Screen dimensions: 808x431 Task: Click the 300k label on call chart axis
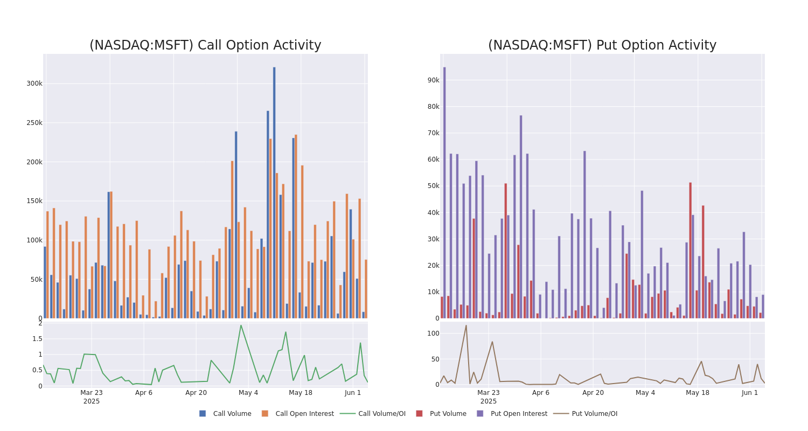(34, 84)
